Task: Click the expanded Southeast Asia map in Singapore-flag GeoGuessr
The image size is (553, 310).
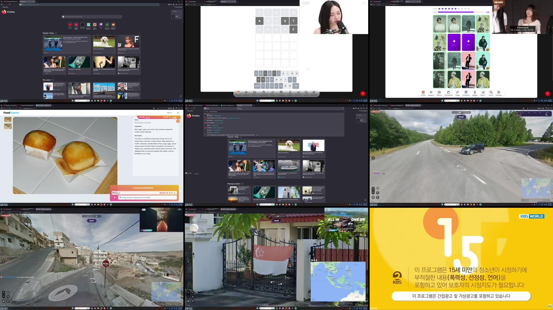Action: point(338,281)
